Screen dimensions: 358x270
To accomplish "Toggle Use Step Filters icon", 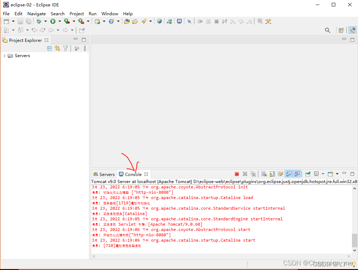I will [x=268, y=21].
